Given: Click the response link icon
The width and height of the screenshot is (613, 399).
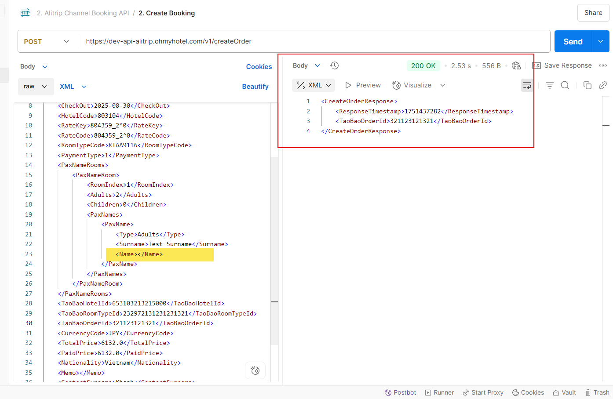Looking at the screenshot, I should [603, 85].
